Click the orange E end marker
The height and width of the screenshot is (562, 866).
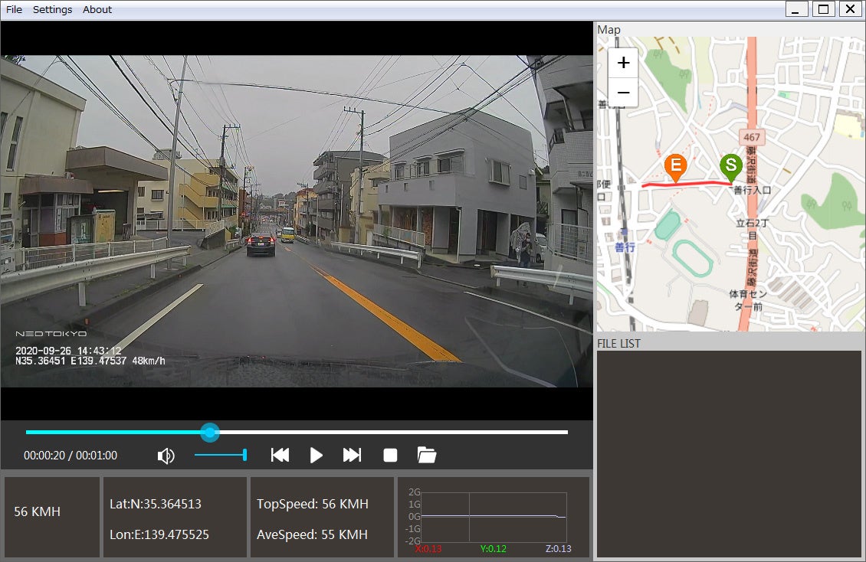[x=674, y=166]
